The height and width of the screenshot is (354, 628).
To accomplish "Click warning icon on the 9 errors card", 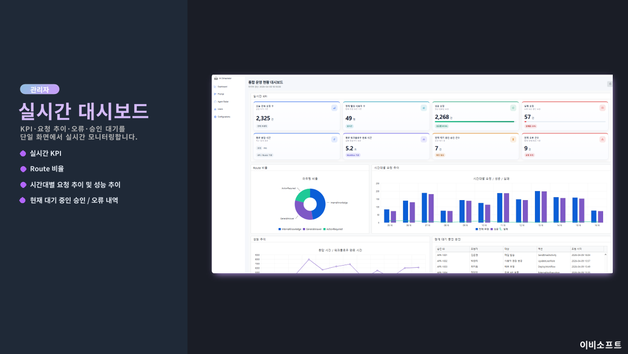I will point(603,139).
